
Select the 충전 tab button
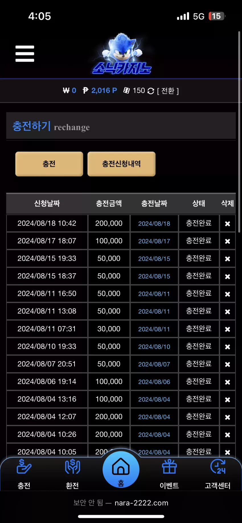49,164
